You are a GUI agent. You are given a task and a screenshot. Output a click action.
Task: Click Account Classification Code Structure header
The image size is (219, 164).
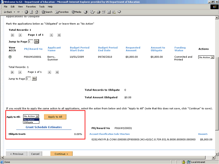(x=109, y=134)
